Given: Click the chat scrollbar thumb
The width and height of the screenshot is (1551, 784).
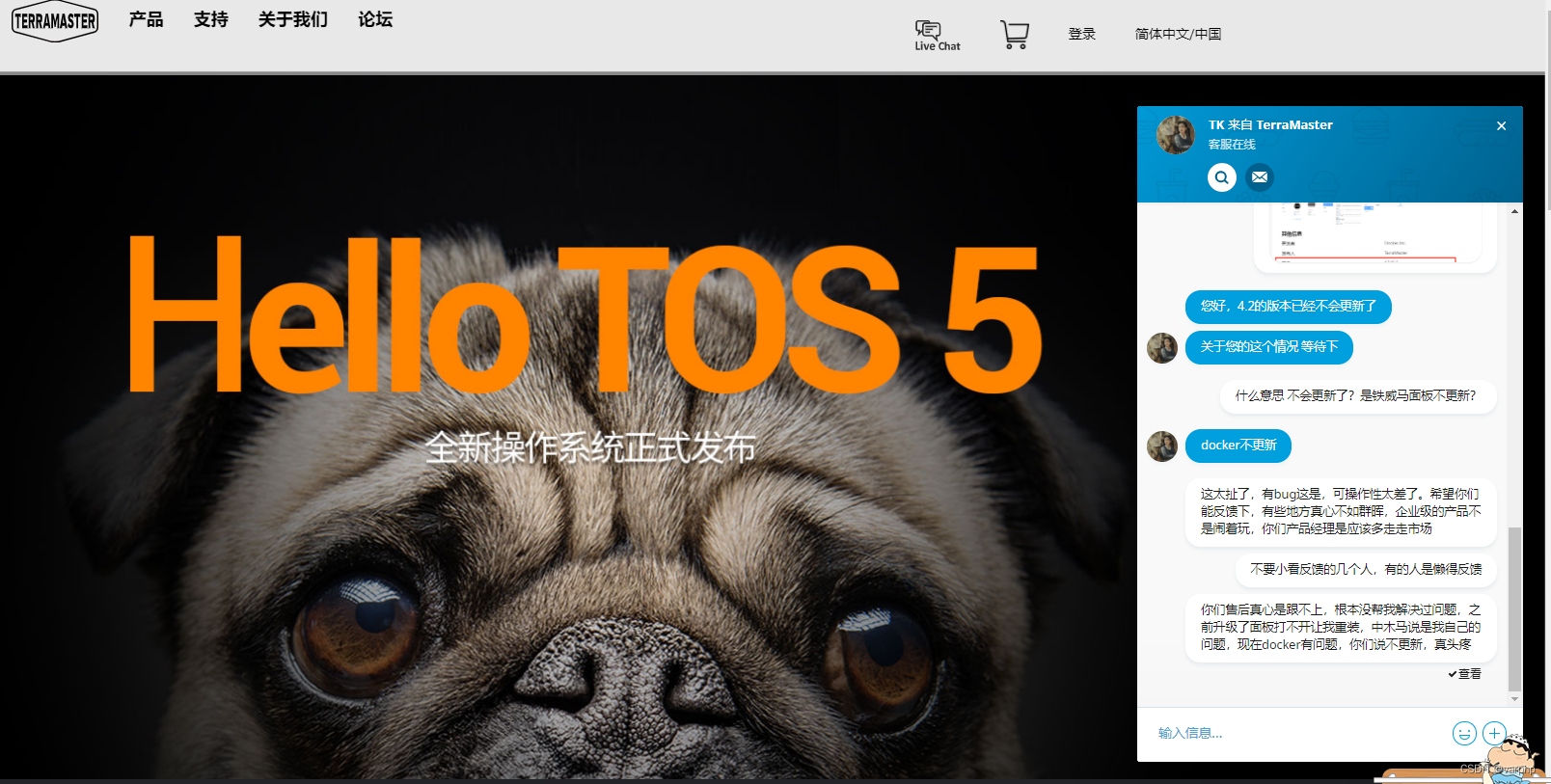Looking at the screenshot, I should 1514,609.
